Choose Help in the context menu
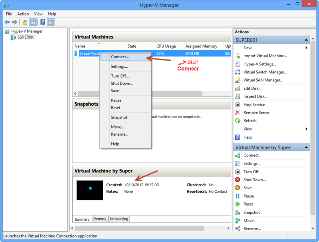Image resolution: width=319 pixels, height=242 pixels. click(125, 144)
